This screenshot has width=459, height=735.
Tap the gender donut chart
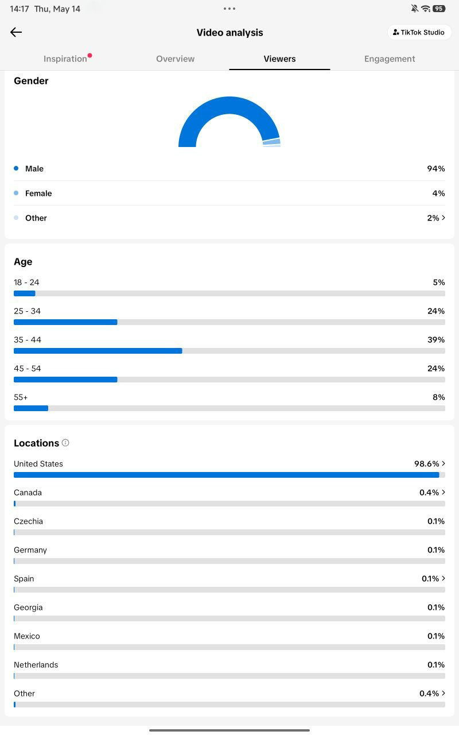point(229,122)
